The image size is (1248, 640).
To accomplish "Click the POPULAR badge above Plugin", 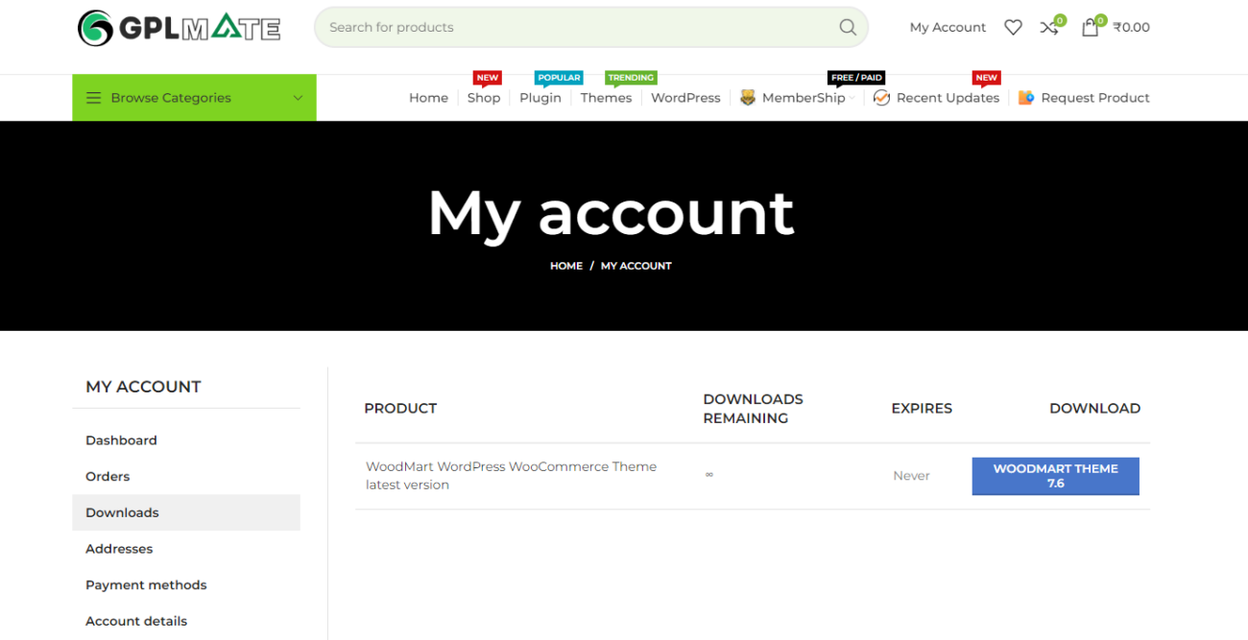I will [x=559, y=78].
